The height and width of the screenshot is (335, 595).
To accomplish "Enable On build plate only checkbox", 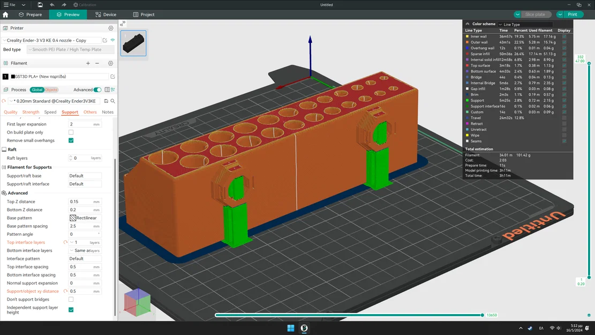I will (x=71, y=132).
